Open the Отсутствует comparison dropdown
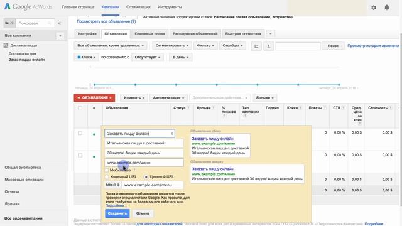This screenshot has width=402, height=226. (x=148, y=57)
